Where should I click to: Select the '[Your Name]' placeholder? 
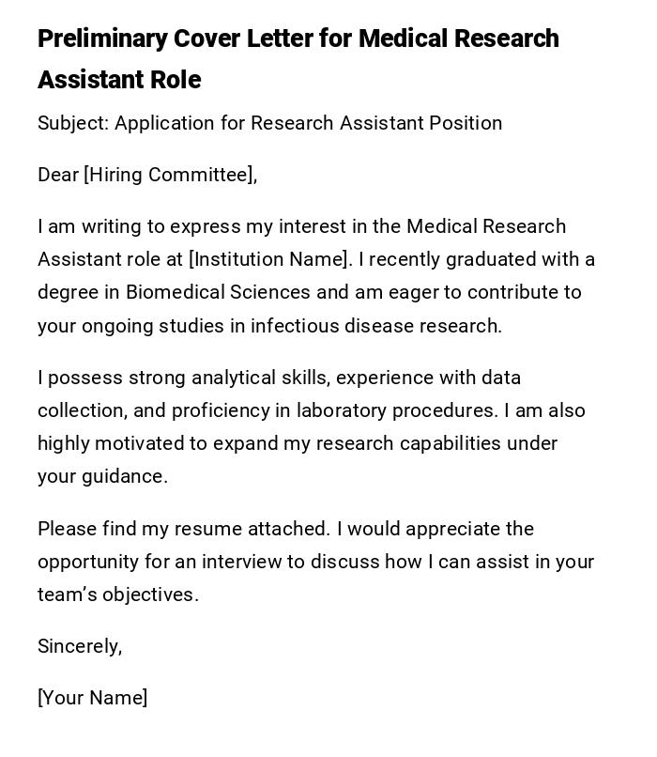93,698
